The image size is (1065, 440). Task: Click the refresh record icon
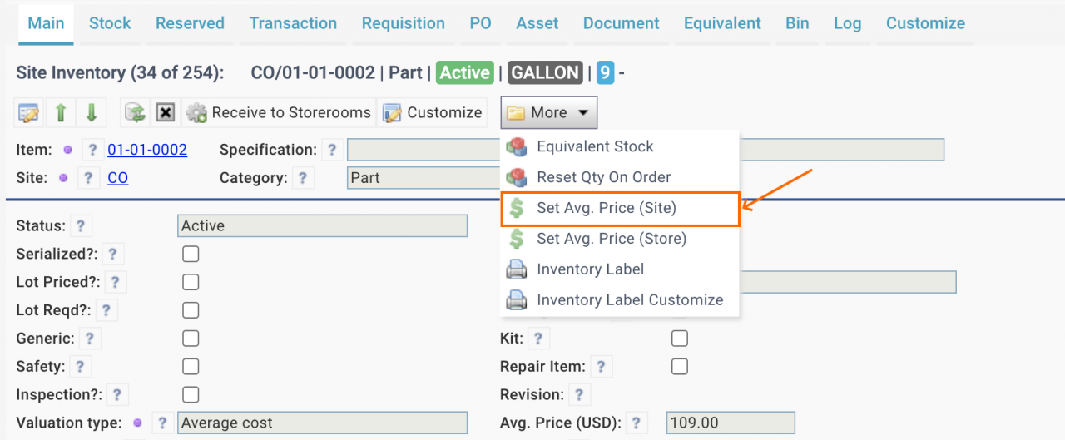click(x=134, y=113)
